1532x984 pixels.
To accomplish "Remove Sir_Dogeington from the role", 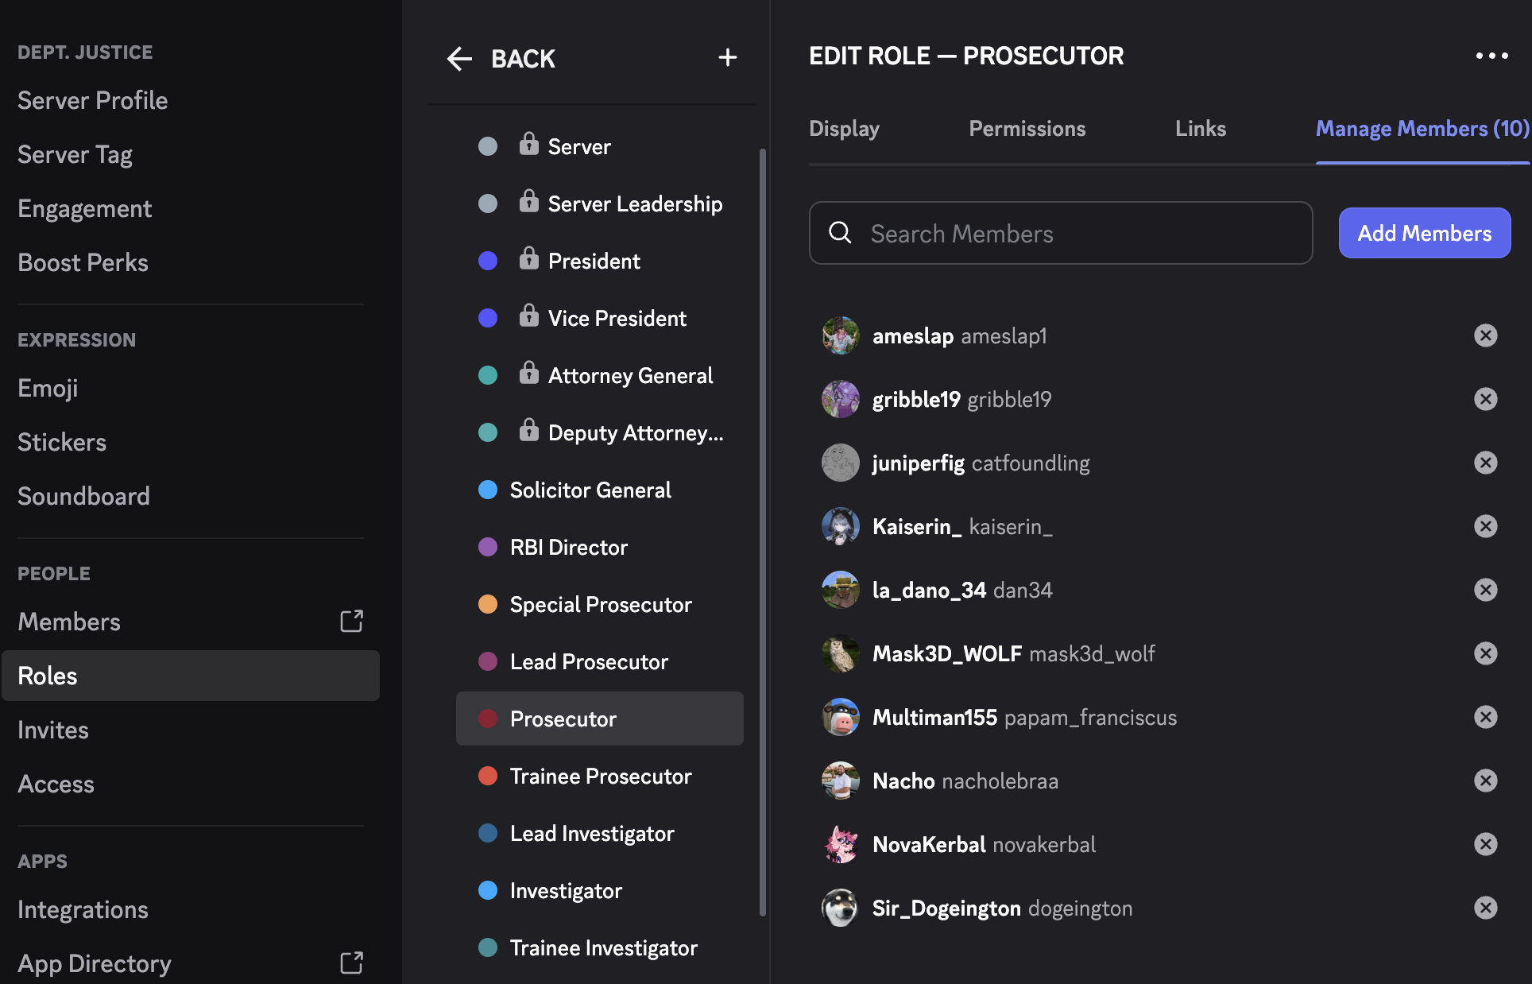I will click(1485, 908).
